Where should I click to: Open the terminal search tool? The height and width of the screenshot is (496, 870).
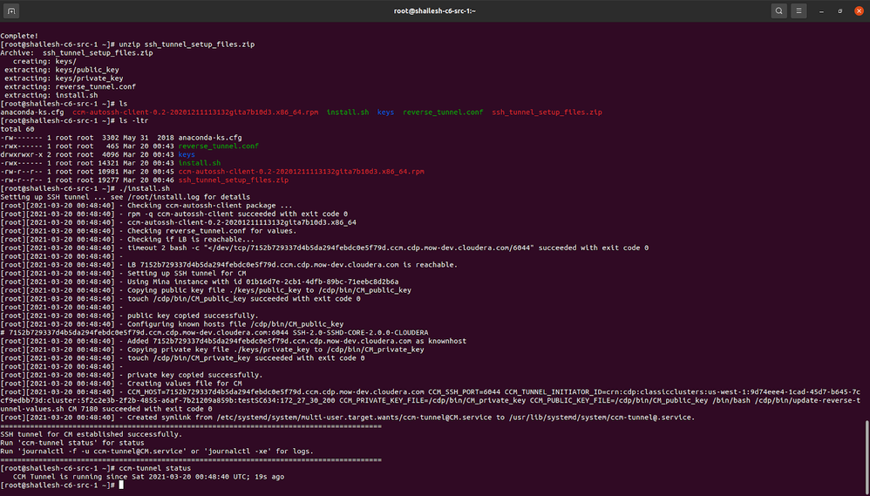click(778, 11)
